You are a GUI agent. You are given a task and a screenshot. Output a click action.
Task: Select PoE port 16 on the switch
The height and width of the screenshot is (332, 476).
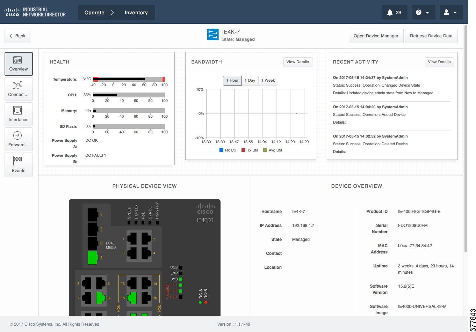(146, 297)
